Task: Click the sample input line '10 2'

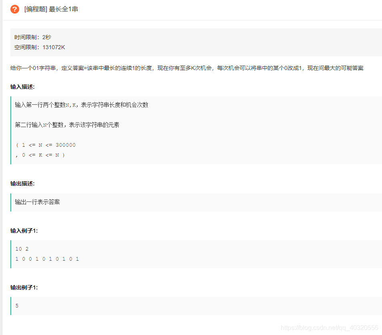Action: click(x=22, y=249)
